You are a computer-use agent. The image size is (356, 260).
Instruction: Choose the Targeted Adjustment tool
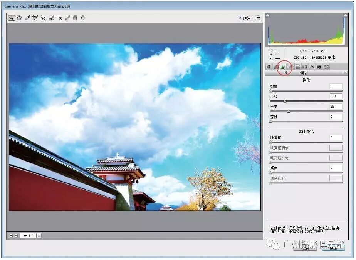pyautogui.click(x=43, y=18)
